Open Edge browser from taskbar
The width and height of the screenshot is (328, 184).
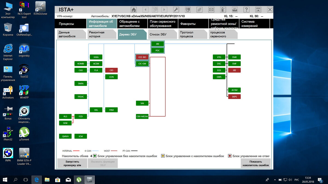point(36,180)
